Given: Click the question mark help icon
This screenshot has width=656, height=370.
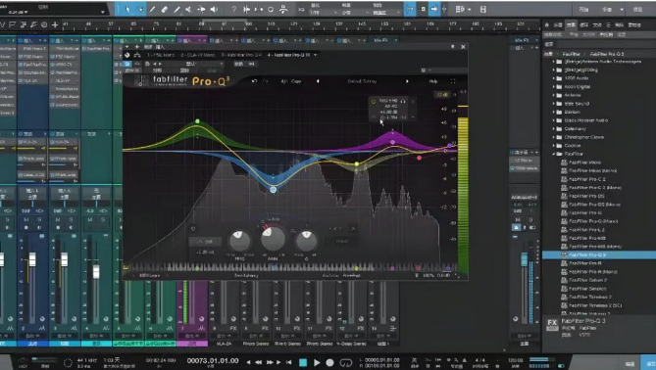Looking at the screenshot, I should pos(234,9).
